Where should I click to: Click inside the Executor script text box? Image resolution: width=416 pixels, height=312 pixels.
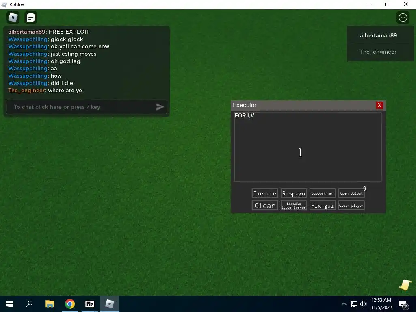coord(308,147)
